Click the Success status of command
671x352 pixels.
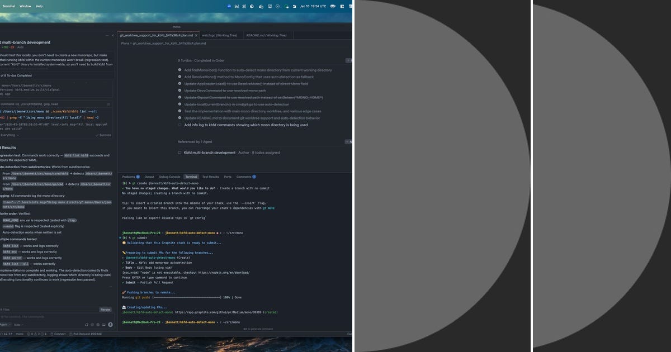point(103,135)
